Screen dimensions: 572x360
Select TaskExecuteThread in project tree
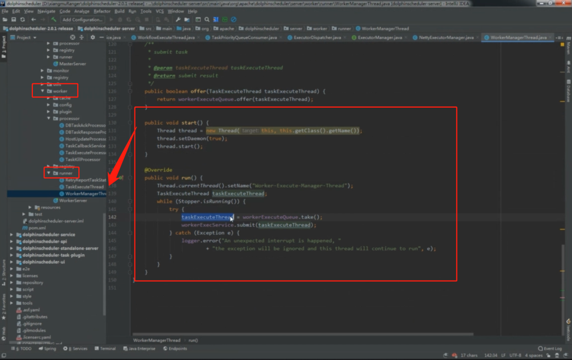click(x=84, y=187)
